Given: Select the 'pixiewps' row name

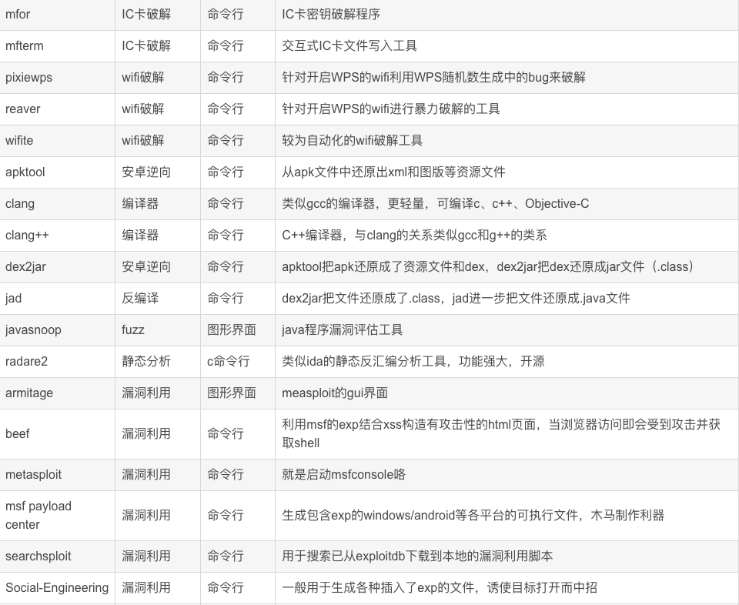Looking at the screenshot, I should coord(28,77).
